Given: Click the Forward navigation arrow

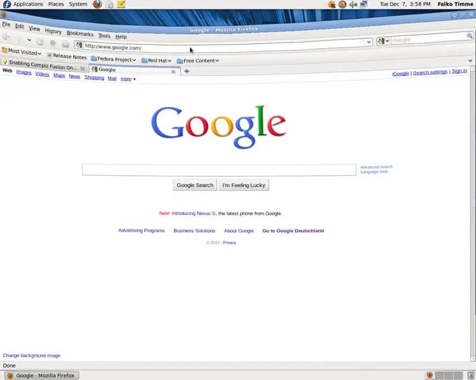Looking at the screenshot, I should pyautogui.click(x=20, y=39).
